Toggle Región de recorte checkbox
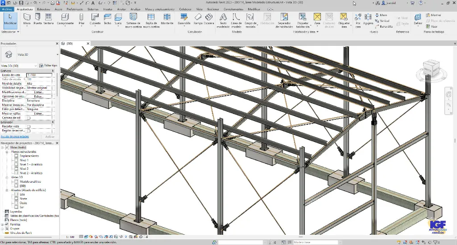Screen dimensions: 457x245 (x=29, y=131)
